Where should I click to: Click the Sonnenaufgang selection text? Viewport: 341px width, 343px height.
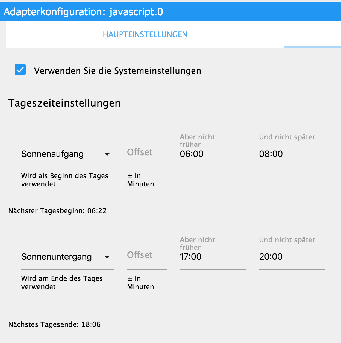52,154
